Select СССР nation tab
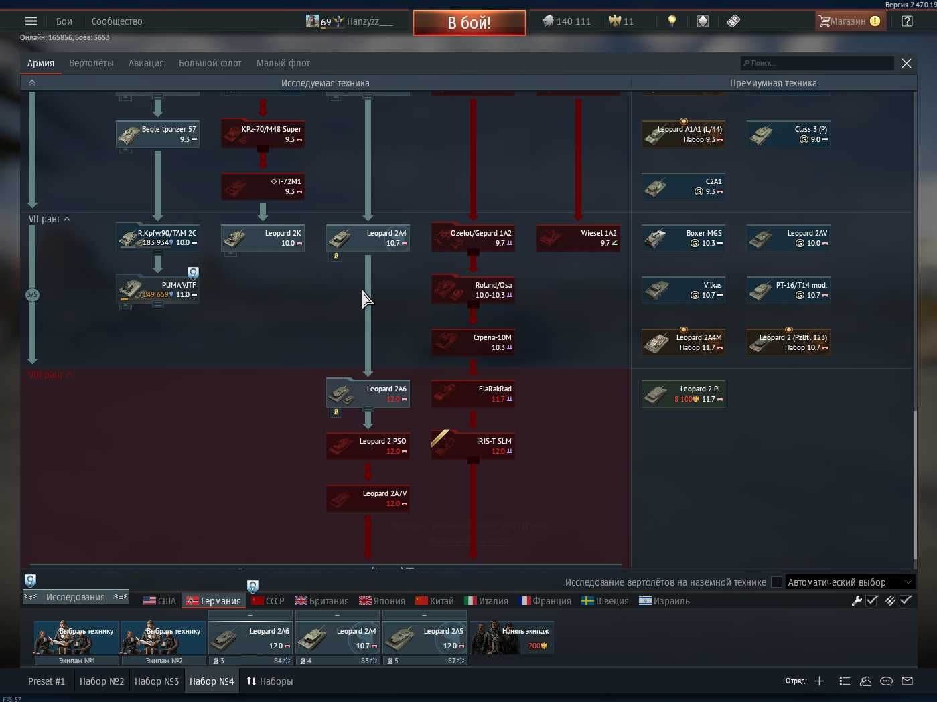937x702 pixels. (x=268, y=601)
